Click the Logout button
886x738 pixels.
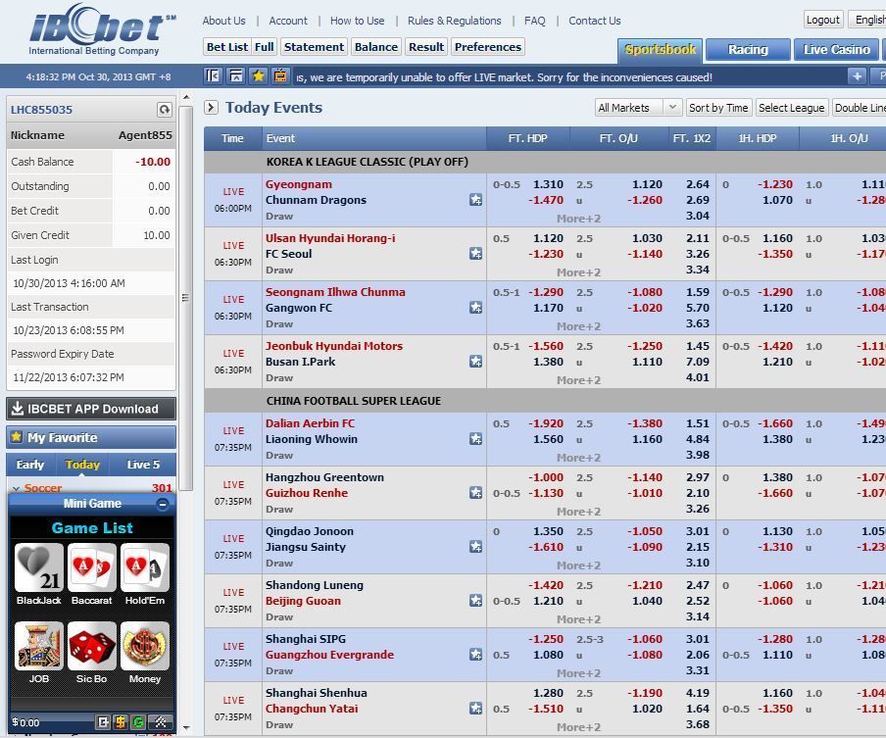[822, 20]
